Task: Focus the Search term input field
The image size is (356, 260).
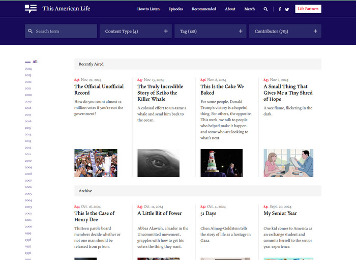Action: pyautogui.click(x=61, y=31)
